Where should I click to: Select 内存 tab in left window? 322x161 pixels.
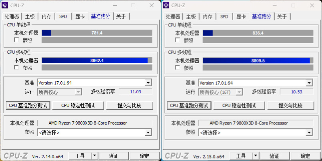pos(47,16)
